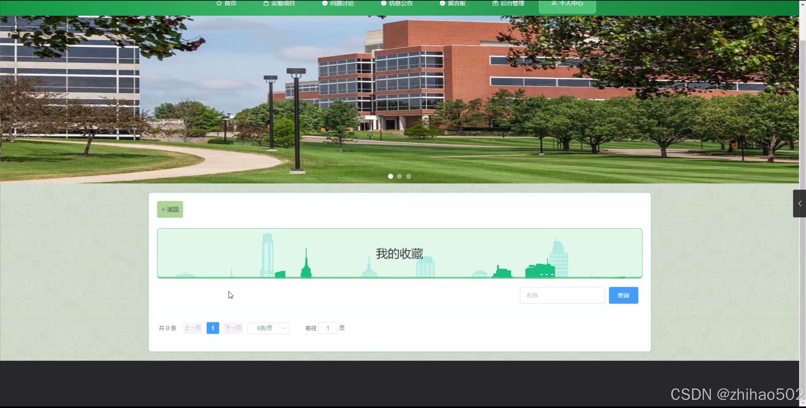Focus the 名称 search input field
The height and width of the screenshot is (408, 806).
562,295
